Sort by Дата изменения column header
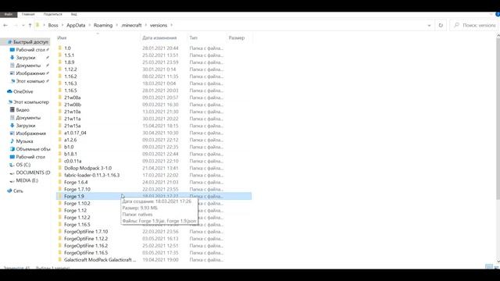This screenshot has width=500, height=281. tap(159, 37)
